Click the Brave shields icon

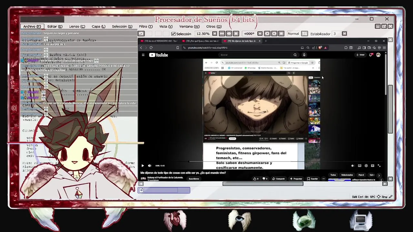point(320,48)
